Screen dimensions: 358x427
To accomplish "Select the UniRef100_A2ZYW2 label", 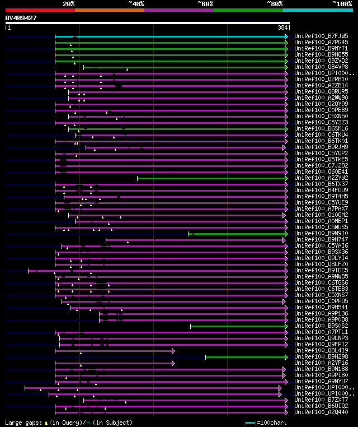I will [321, 178].
